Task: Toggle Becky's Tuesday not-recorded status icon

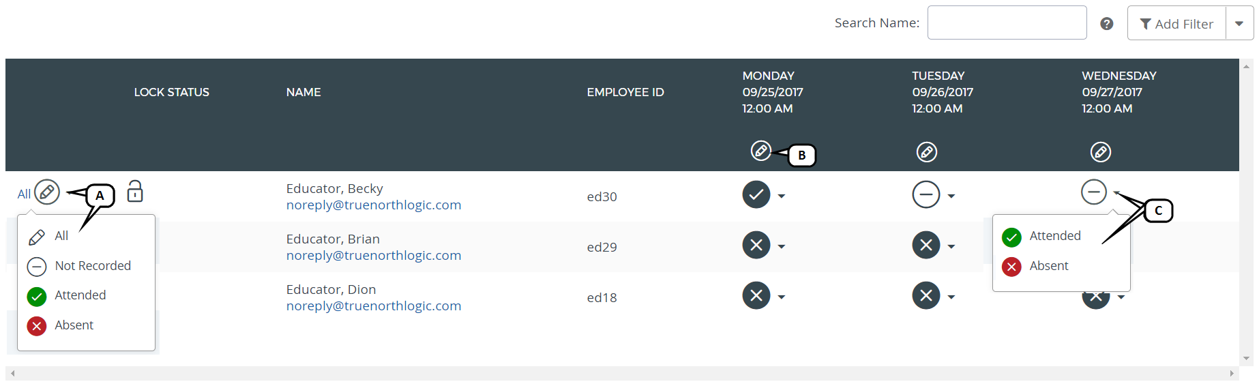Action: 925,195
